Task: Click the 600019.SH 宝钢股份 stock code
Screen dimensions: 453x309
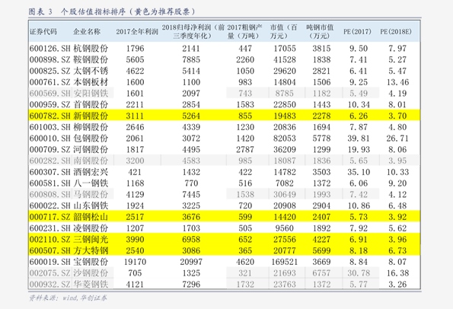Action: pos(49,262)
